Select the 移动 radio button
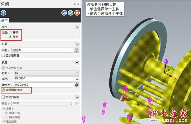 pos(11,32)
